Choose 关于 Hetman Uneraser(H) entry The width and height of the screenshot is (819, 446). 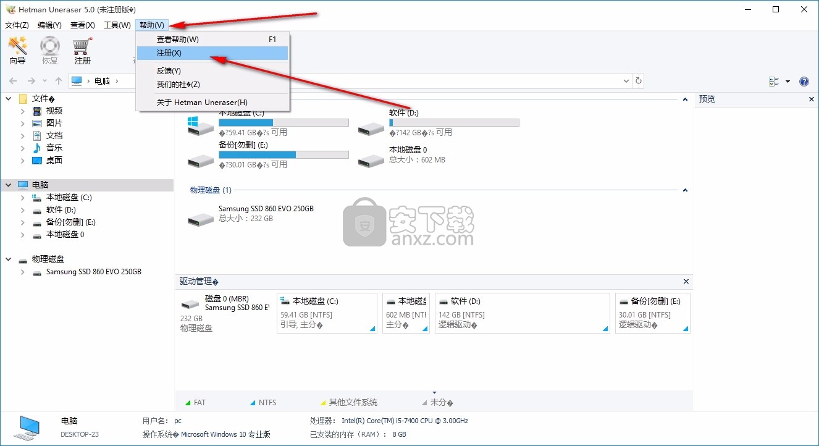point(212,102)
